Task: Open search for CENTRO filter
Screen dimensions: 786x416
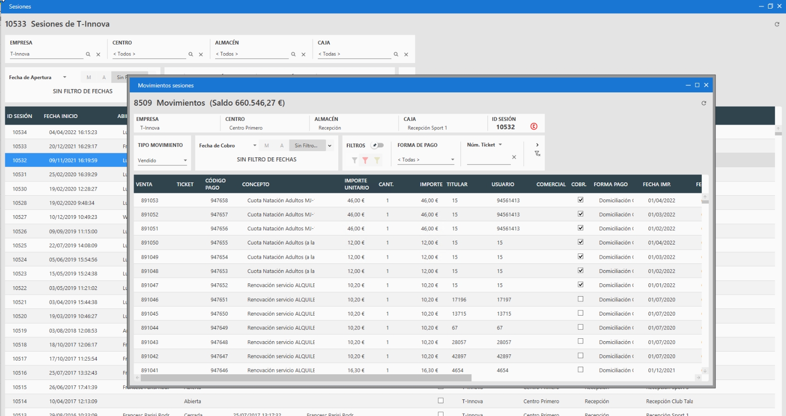Action: [190, 54]
